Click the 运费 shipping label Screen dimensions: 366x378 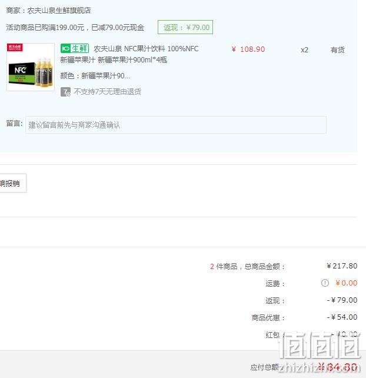275,284
